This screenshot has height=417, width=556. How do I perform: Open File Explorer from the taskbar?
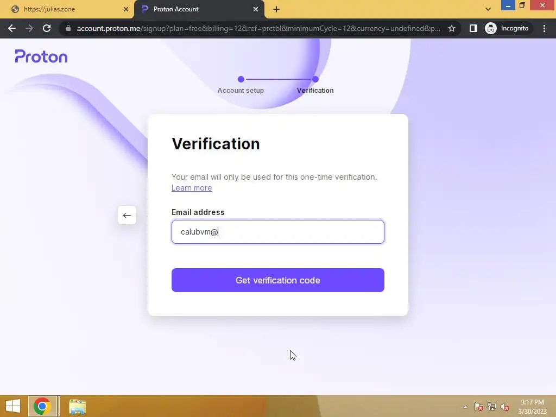click(77, 407)
